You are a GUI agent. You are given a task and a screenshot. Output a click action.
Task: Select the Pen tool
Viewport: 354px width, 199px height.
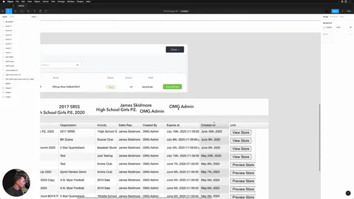click(x=28, y=11)
